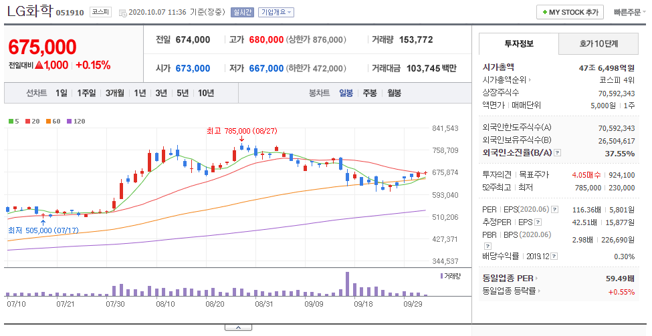The image size is (652, 336).
Task: Open help icon next to 외국인소진율(B/A)
Action: (558, 153)
